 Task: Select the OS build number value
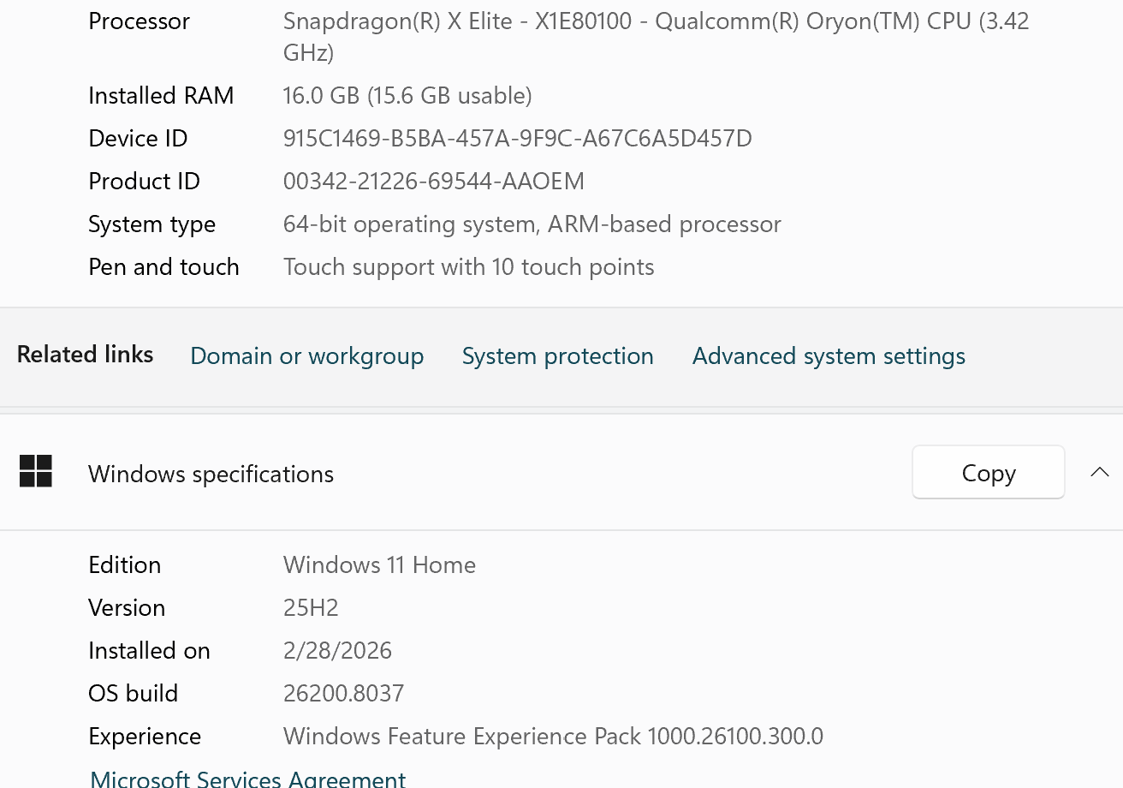point(344,693)
